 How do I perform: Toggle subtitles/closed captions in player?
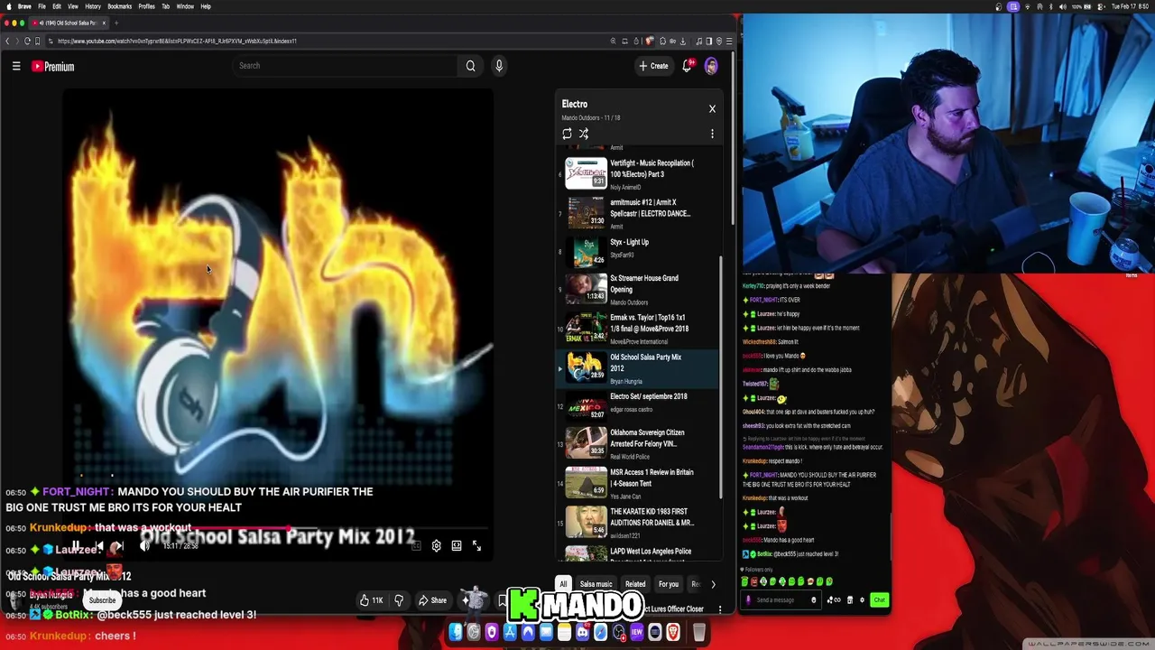tap(416, 546)
